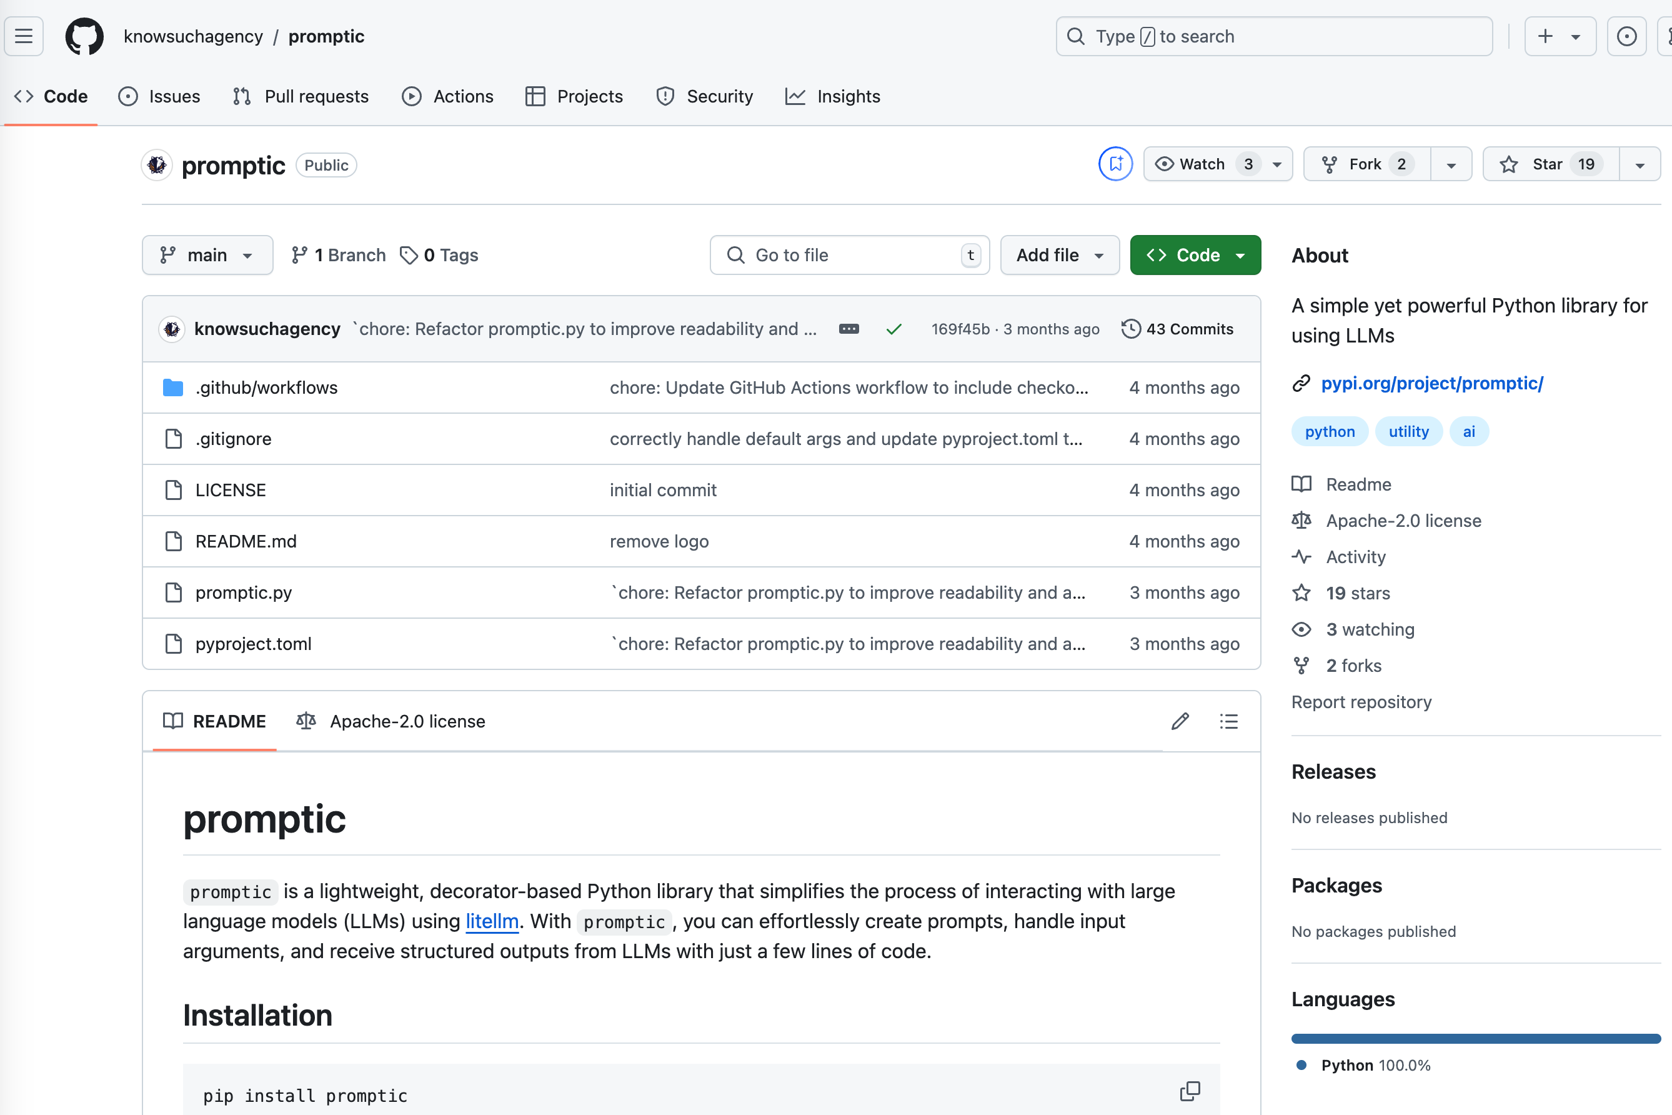1672x1115 pixels.
Task: Expand the Add file dropdown
Action: (1059, 255)
